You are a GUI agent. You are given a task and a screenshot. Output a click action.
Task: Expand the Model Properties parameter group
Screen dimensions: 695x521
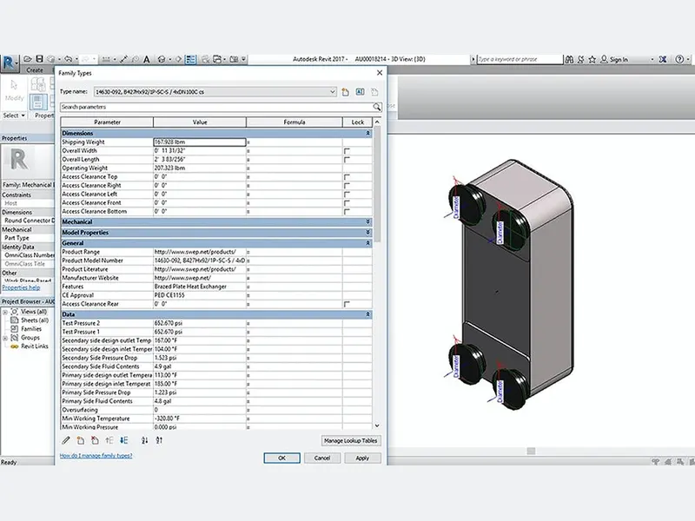click(x=367, y=232)
